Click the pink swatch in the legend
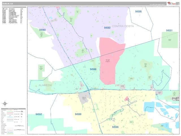Image resolution: width=181 pixels, height=136 pixels. pyautogui.click(x=10, y=113)
